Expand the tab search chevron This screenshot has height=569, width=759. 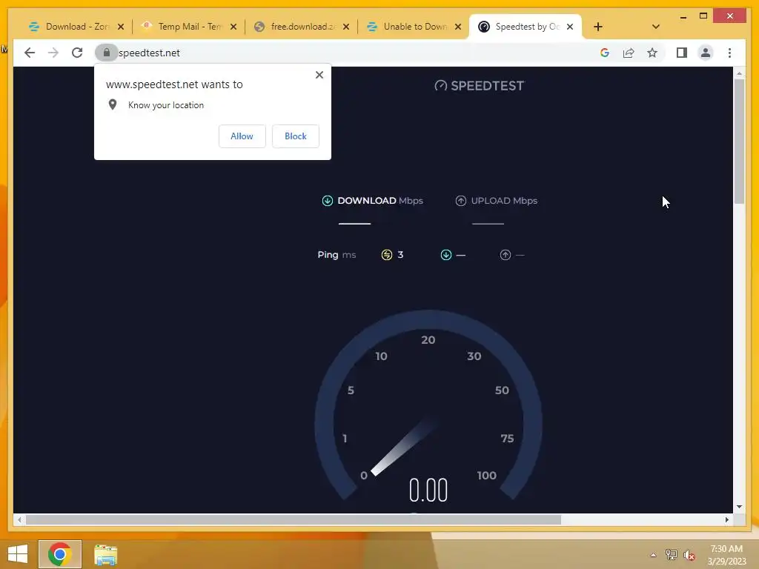tap(655, 27)
